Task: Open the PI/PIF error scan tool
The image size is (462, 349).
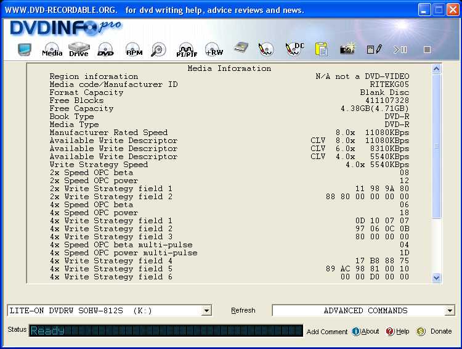Action: (187, 49)
